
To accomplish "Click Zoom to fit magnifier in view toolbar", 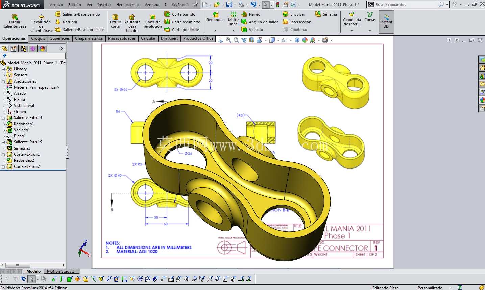I will 228,40.
